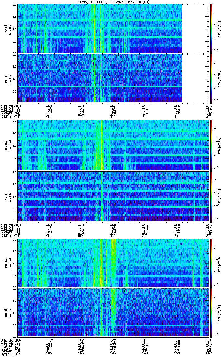This screenshot has height=357, width=223.
Task: Click the "1400" time tick label
Action: 81,353
